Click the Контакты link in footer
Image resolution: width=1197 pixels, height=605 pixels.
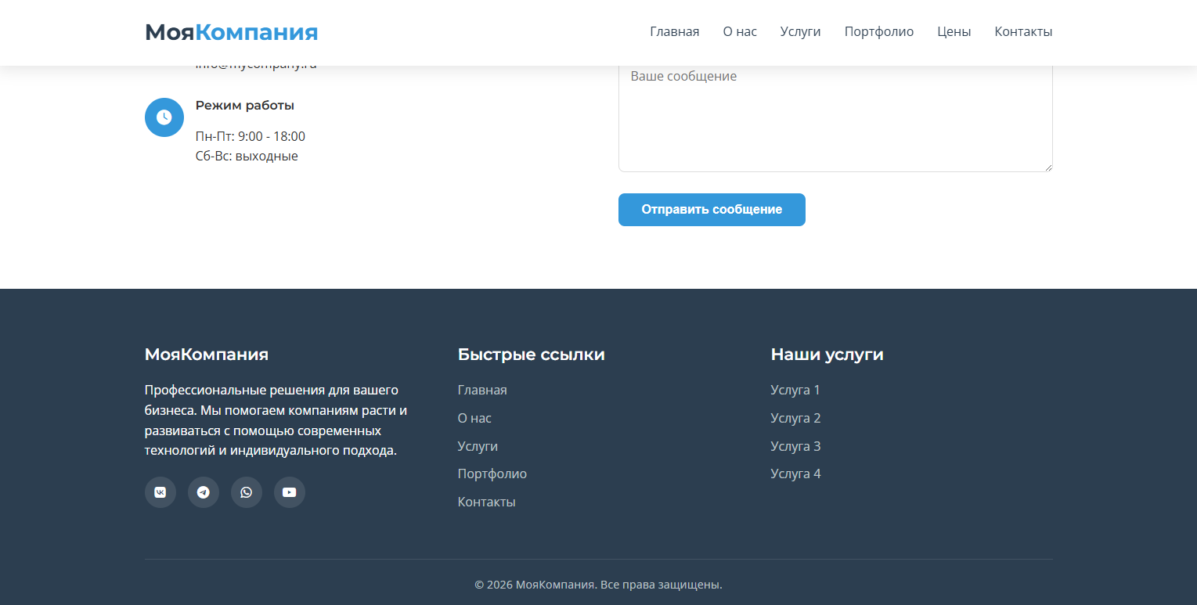(x=486, y=502)
